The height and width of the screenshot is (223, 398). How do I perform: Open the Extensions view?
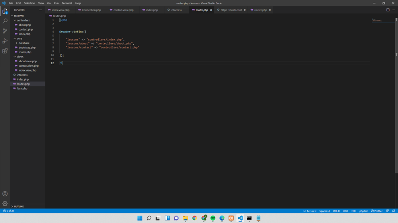pos(5,51)
